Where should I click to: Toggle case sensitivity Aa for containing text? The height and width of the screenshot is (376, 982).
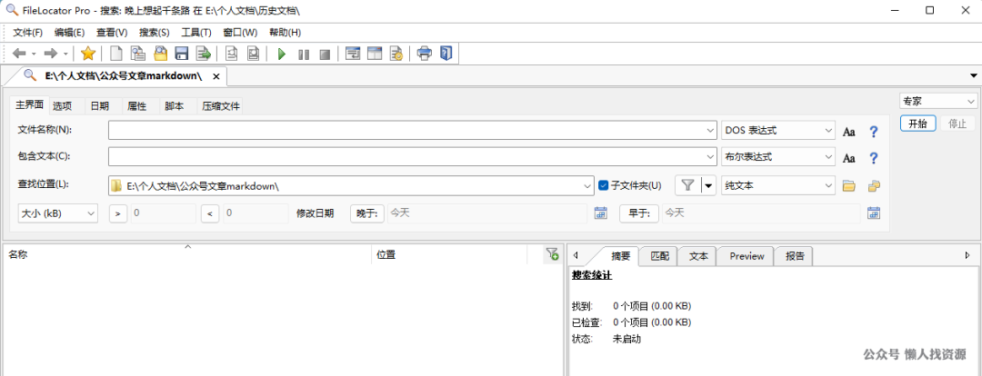(848, 158)
